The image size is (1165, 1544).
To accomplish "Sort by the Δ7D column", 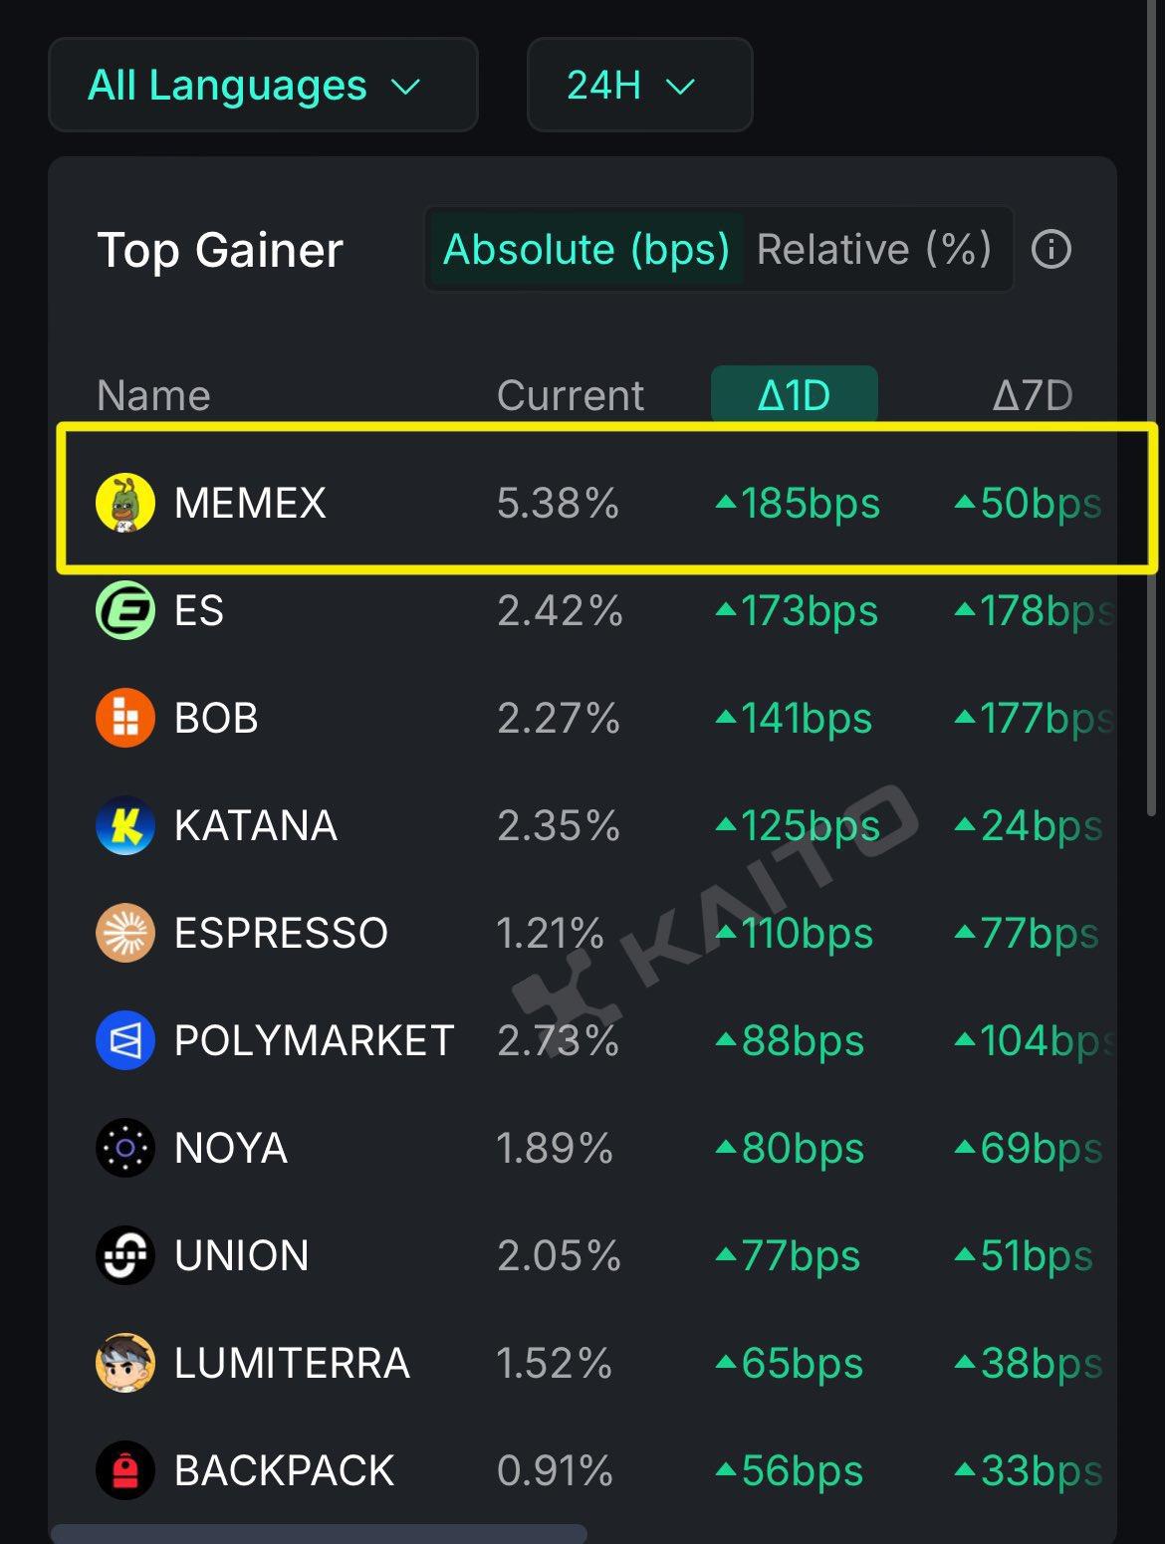I will [x=1033, y=395].
